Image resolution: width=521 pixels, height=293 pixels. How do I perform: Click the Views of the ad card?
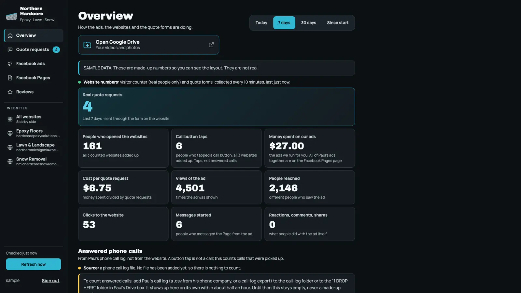coord(217,188)
